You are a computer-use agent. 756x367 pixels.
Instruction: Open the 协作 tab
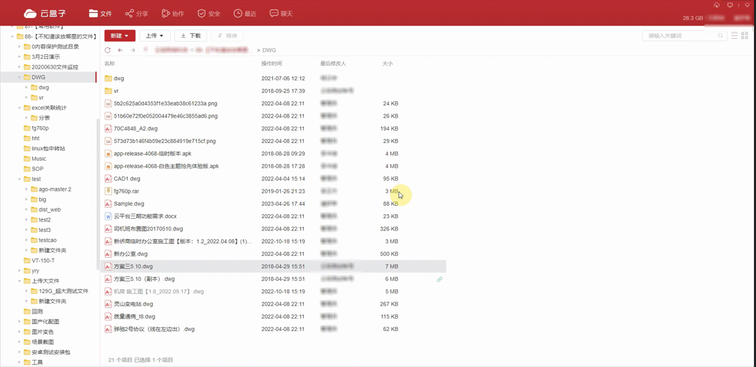click(173, 14)
